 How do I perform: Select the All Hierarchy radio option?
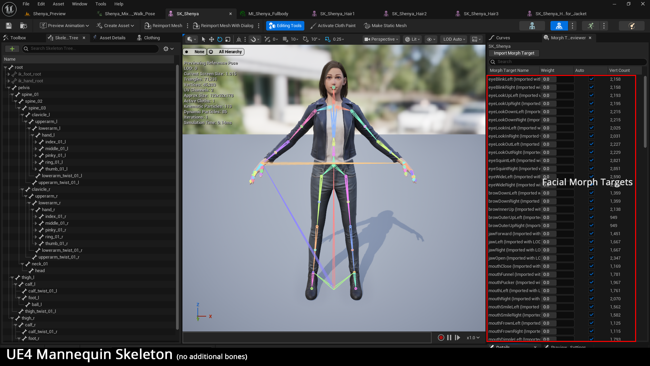tap(226, 52)
